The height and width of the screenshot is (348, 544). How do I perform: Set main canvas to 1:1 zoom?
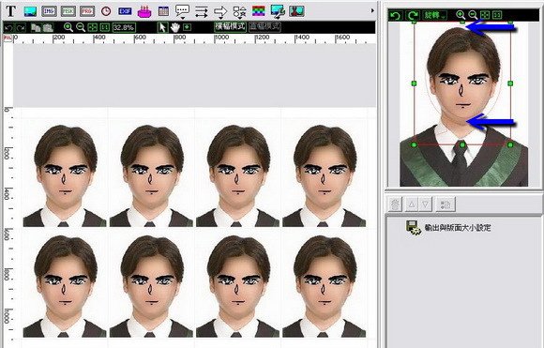point(105,27)
